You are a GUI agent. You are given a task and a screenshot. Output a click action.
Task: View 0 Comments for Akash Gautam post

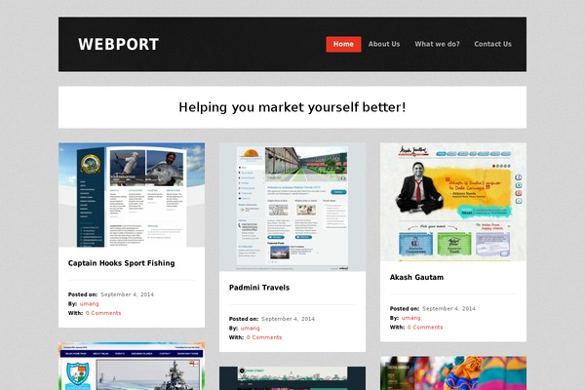coord(425,328)
